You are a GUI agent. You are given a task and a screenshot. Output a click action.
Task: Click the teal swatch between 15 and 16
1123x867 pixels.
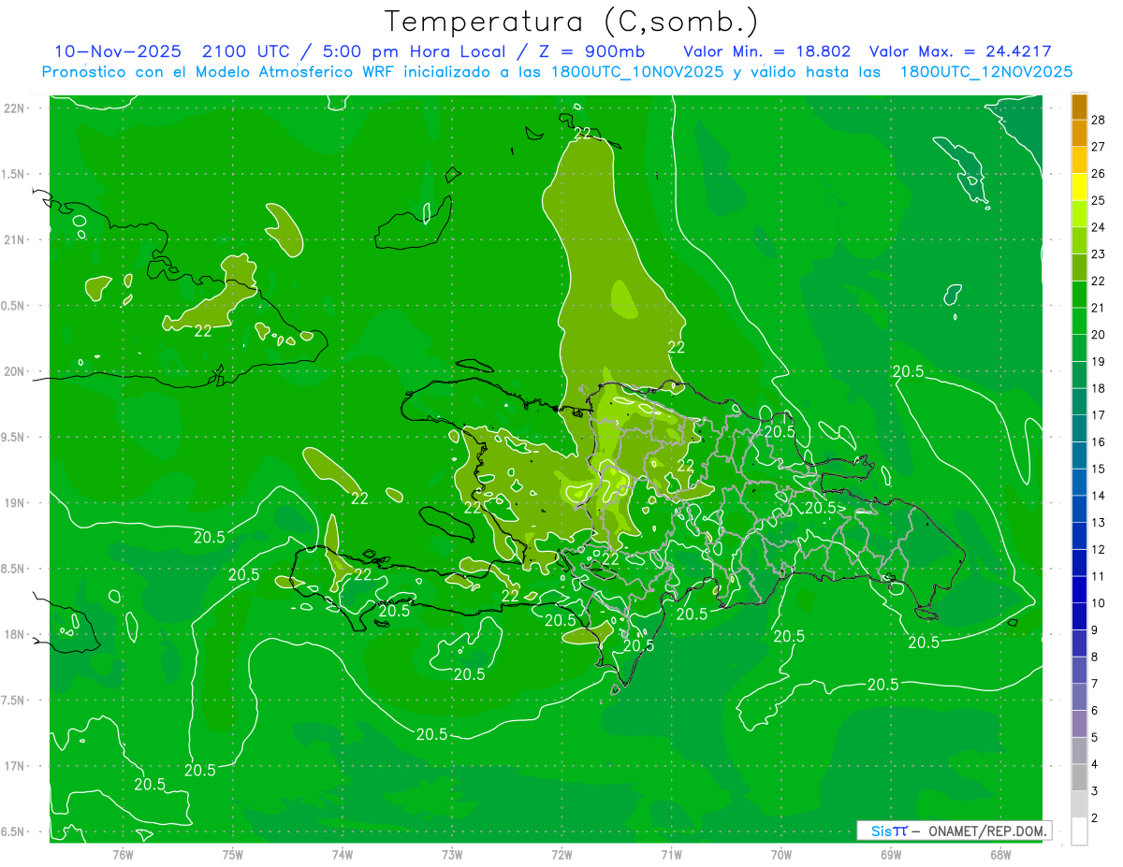click(x=1079, y=455)
